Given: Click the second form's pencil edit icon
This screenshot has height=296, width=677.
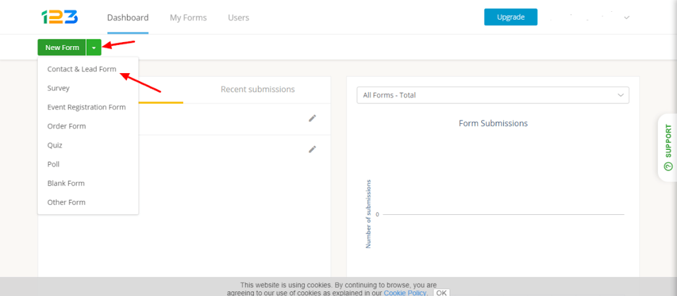Looking at the screenshot, I should pos(312,149).
